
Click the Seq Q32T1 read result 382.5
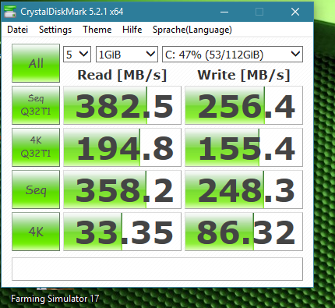click(x=122, y=105)
